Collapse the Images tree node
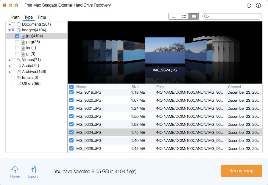Screen dimensions: 268x185 10,31
